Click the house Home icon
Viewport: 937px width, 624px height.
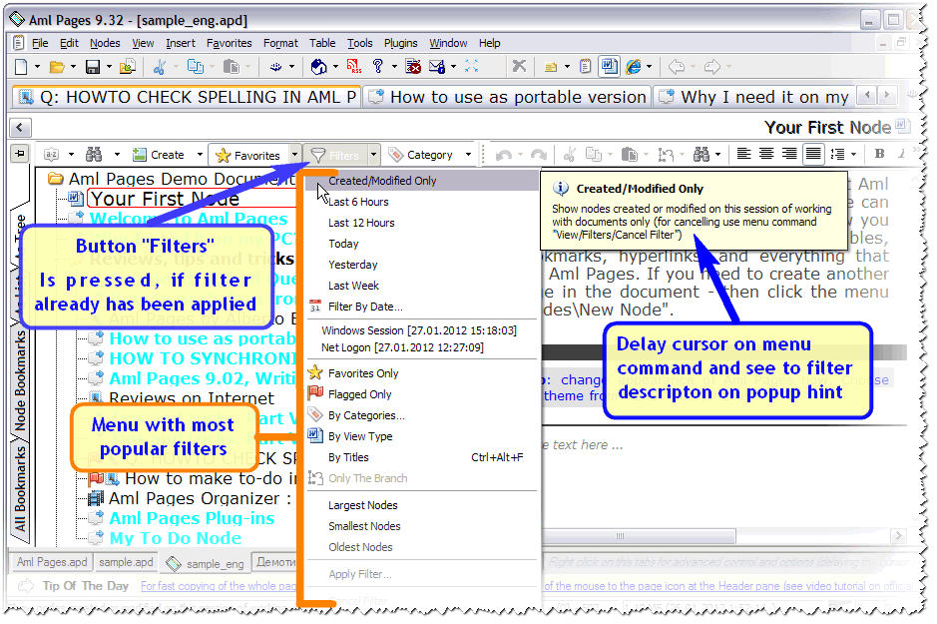[x=318, y=66]
